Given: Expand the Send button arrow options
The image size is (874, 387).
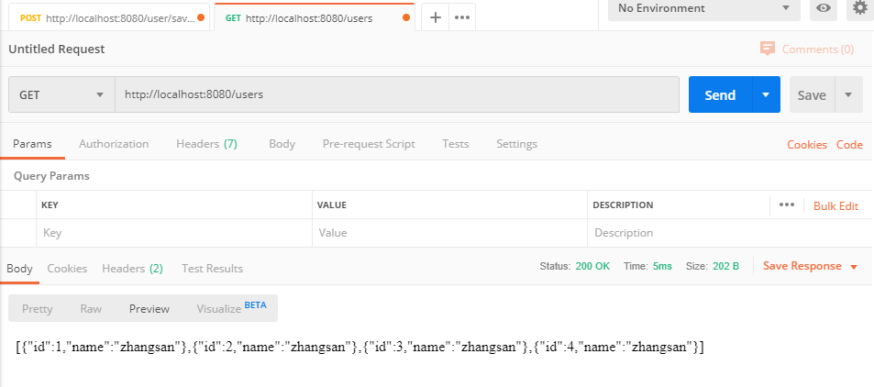Looking at the screenshot, I should point(766,94).
